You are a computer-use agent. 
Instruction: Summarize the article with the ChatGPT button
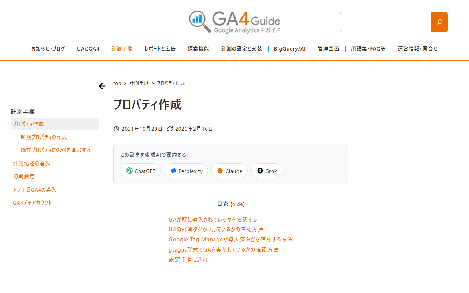click(141, 171)
